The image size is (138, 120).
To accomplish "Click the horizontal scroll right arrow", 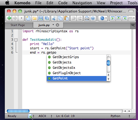I will (129, 111).
